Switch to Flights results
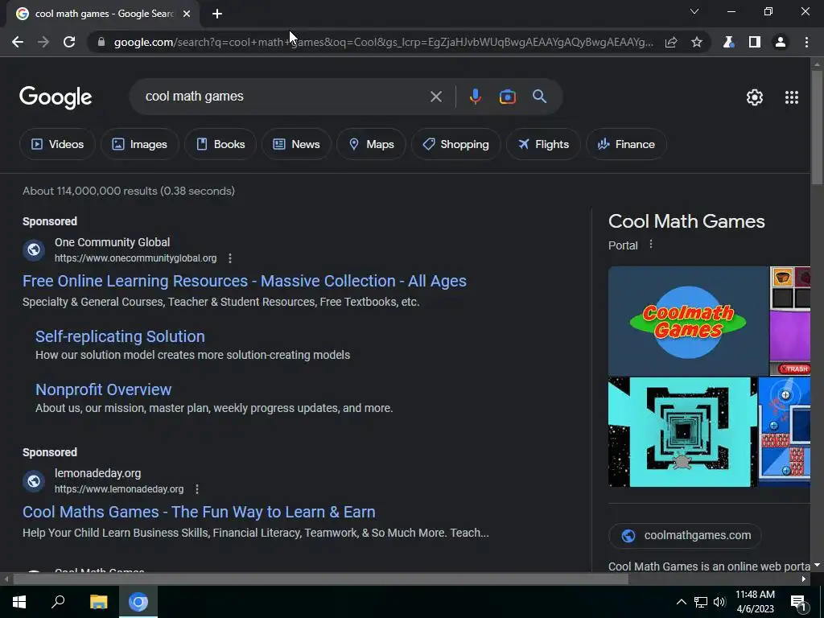824x618 pixels. pos(543,144)
